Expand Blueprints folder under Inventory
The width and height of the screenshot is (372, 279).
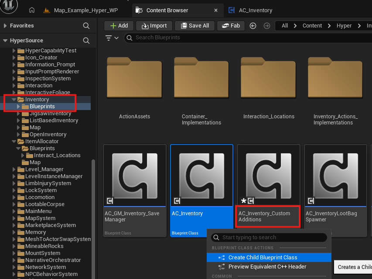click(18, 107)
